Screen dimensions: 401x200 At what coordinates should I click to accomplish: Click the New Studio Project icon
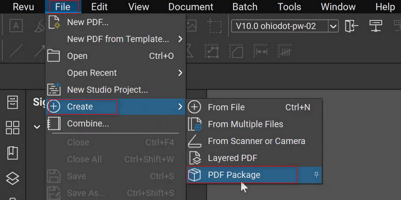pos(54,89)
